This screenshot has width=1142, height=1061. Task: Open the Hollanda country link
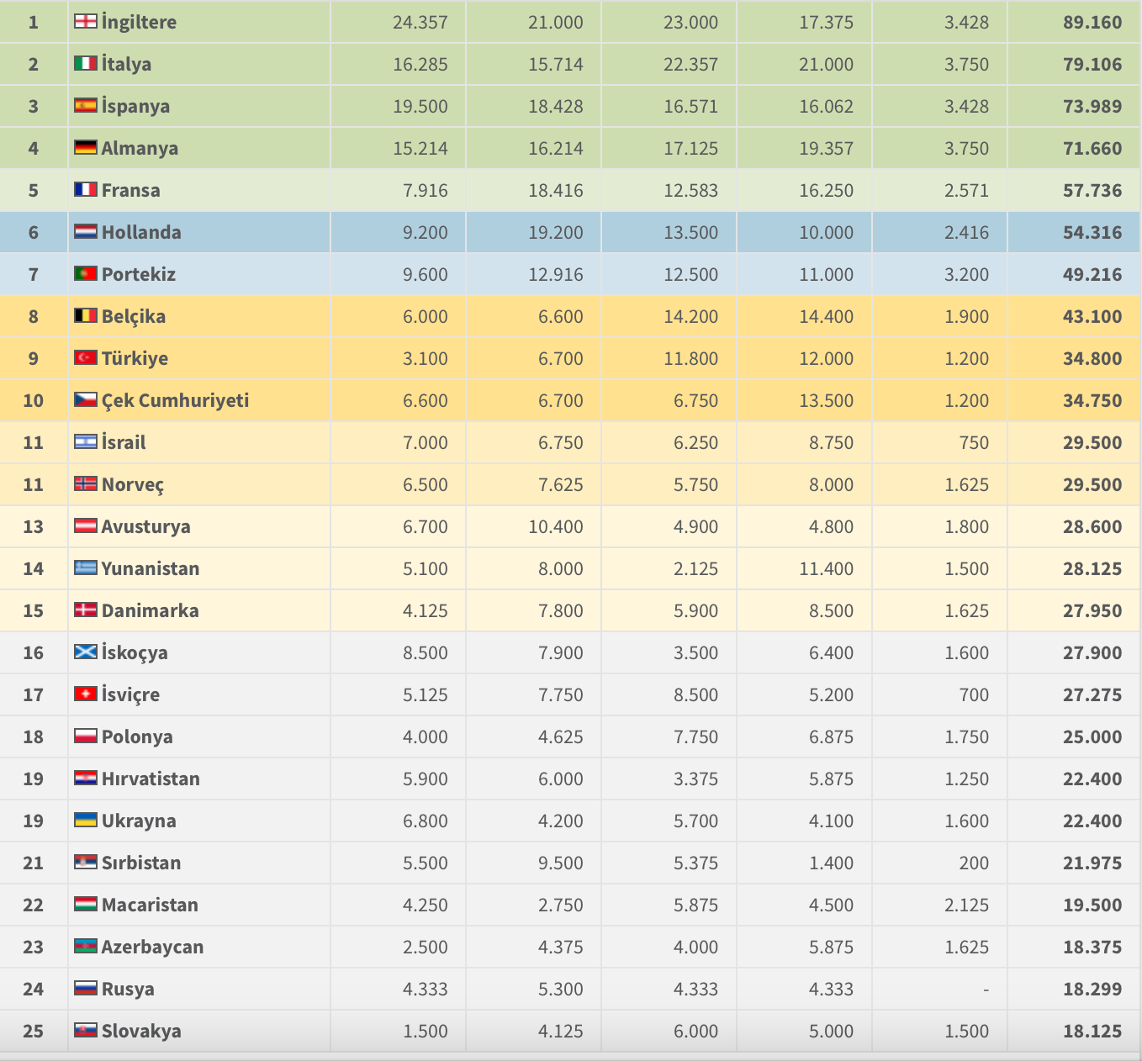(141, 232)
